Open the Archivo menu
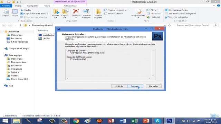This screenshot has height=124, width=221. click(6, 6)
